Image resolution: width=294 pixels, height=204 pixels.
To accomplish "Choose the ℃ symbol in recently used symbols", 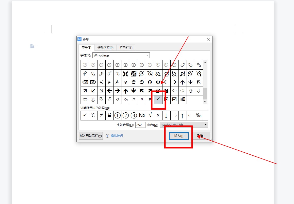I will click(93, 115).
